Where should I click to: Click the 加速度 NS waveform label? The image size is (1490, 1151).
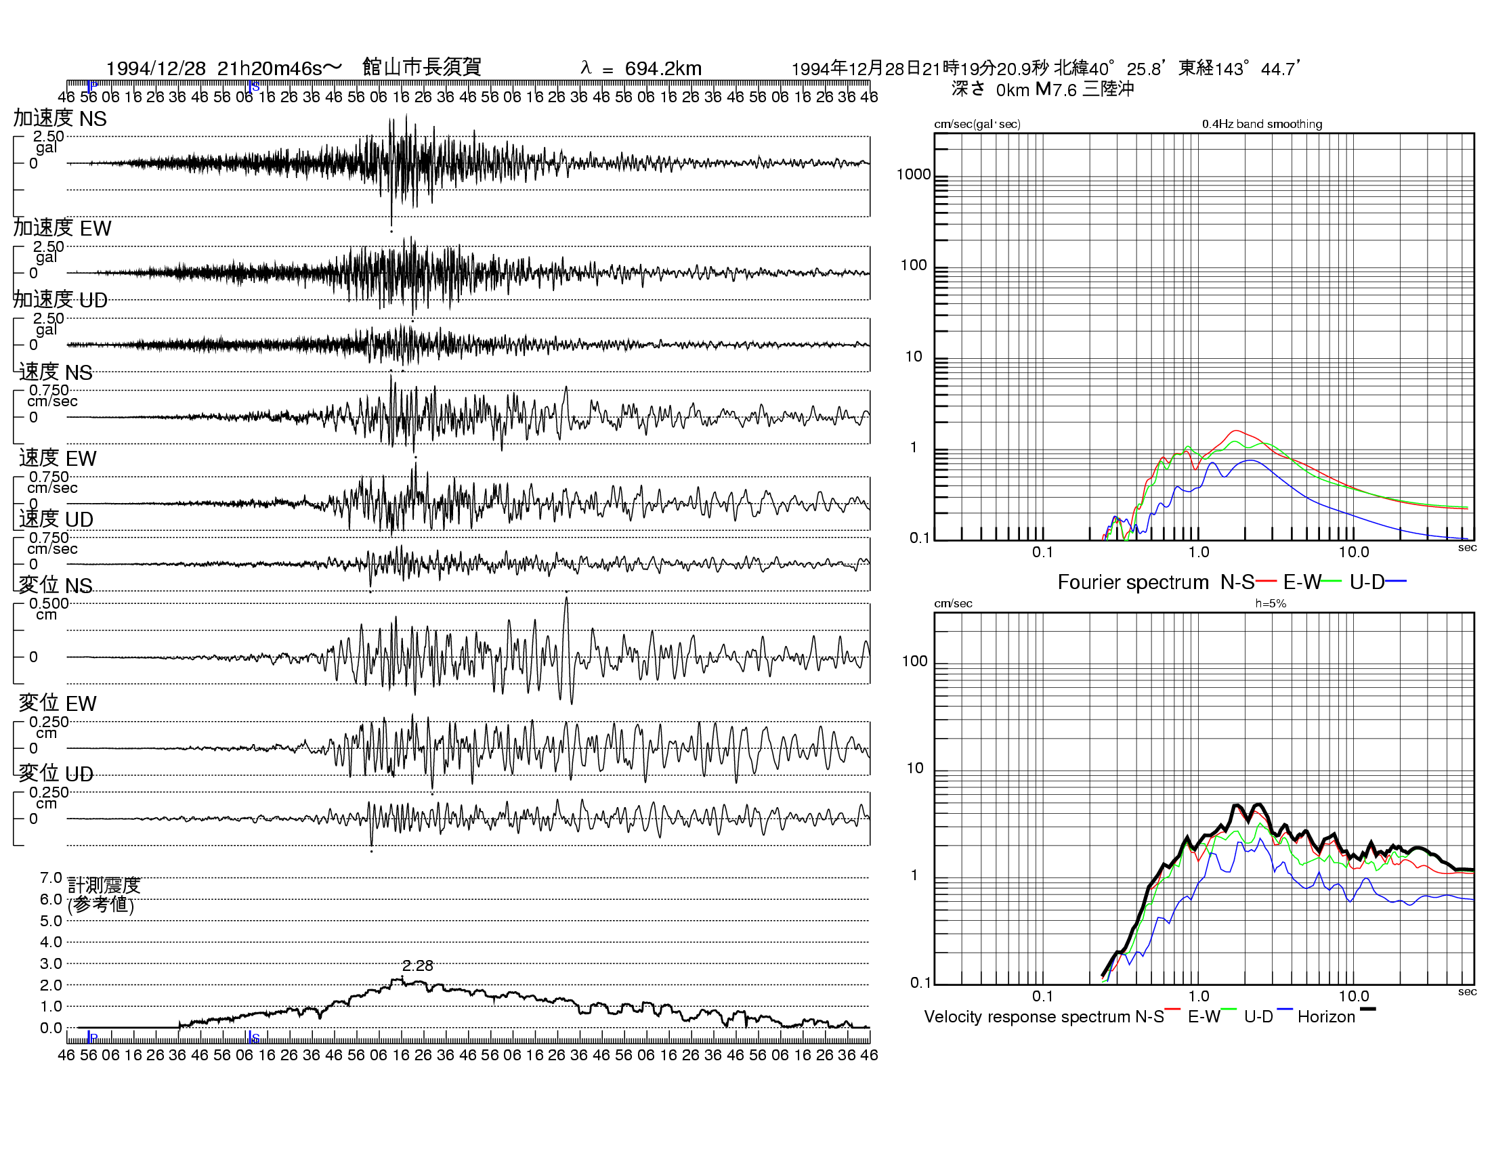click(x=60, y=118)
